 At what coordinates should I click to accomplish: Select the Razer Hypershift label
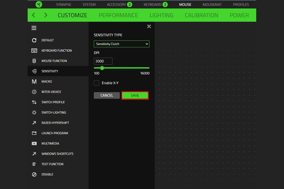pos(55,123)
